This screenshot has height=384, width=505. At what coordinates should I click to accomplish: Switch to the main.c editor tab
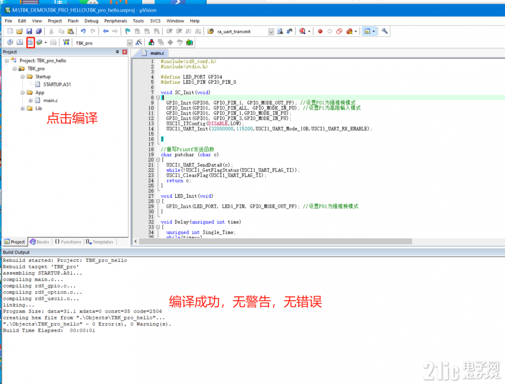pos(154,53)
